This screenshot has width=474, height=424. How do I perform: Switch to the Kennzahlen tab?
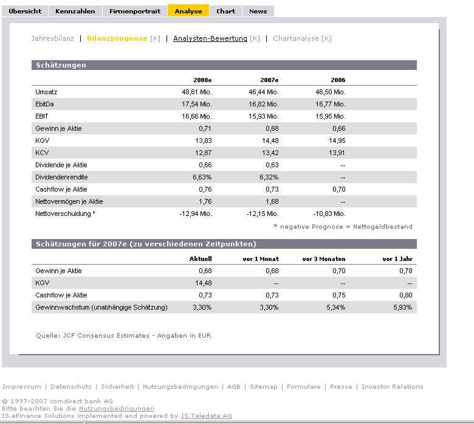tap(75, 11)
